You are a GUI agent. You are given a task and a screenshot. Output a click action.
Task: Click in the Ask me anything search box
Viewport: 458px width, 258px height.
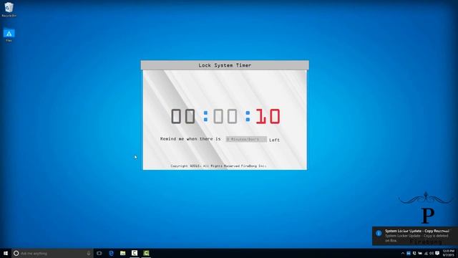[x=52, y=253]
